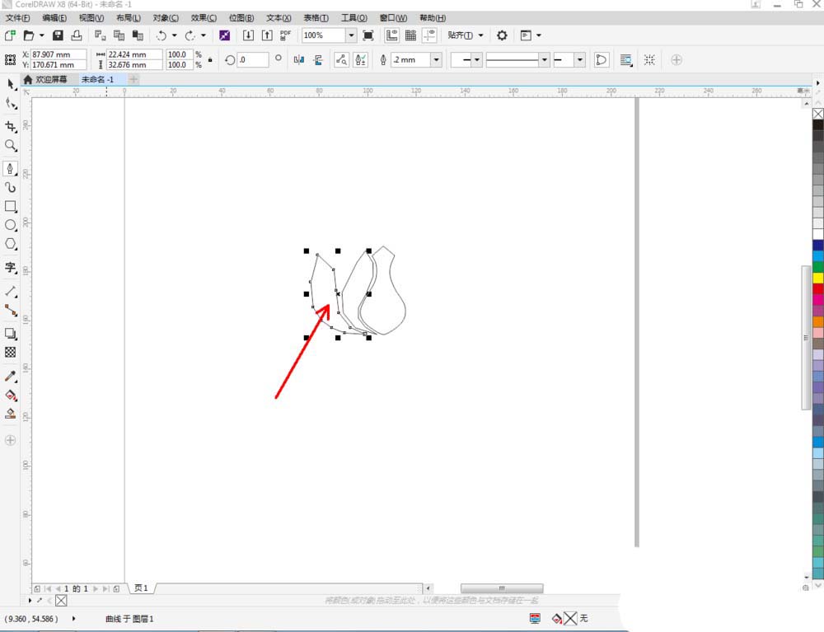Select the Rectangle tool
Image resolution: width=824 pixels, height=632 pixels.
(x=11, y=206)
